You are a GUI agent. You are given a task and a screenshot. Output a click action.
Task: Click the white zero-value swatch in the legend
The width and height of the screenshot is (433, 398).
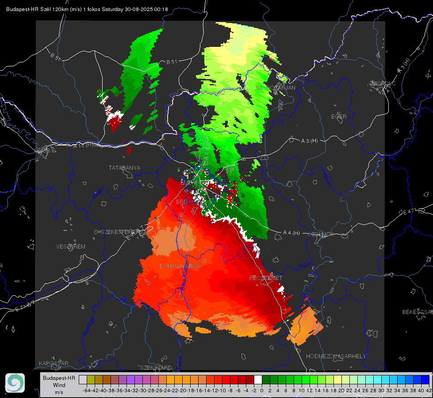(x=258, y=380)
